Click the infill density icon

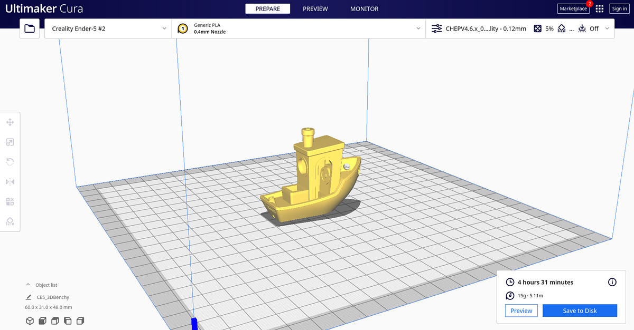(538, 28)
